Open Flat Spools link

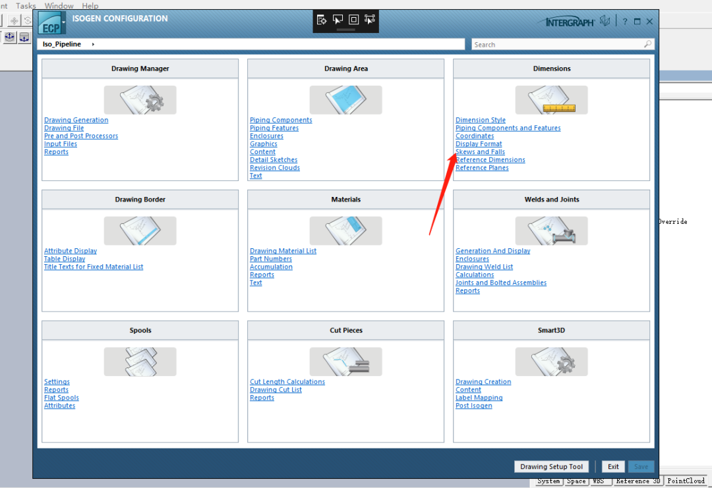coord(61,398)
